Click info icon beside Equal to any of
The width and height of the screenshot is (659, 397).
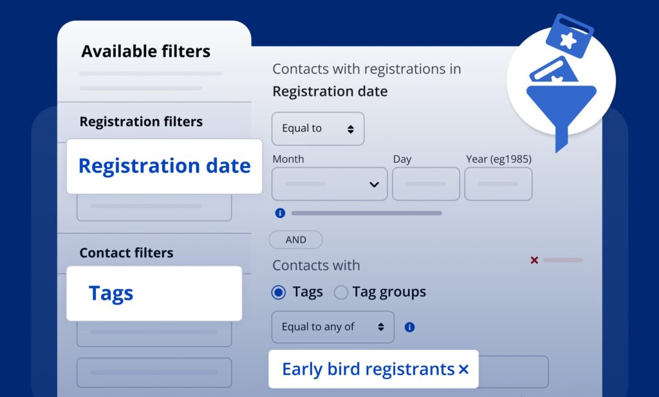click(x=409, y=327)
